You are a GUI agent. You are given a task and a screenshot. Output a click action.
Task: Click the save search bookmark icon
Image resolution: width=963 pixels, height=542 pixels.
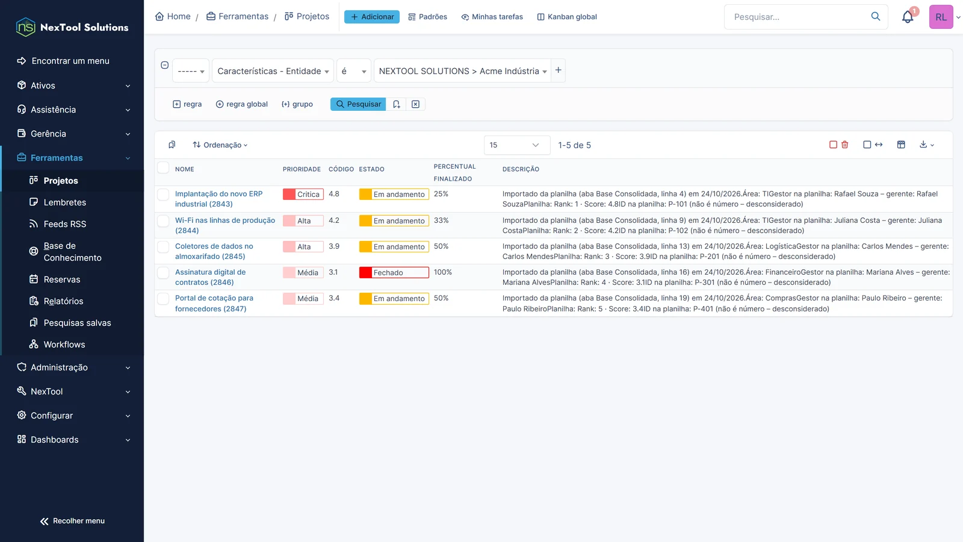click(x=396, y=104)
